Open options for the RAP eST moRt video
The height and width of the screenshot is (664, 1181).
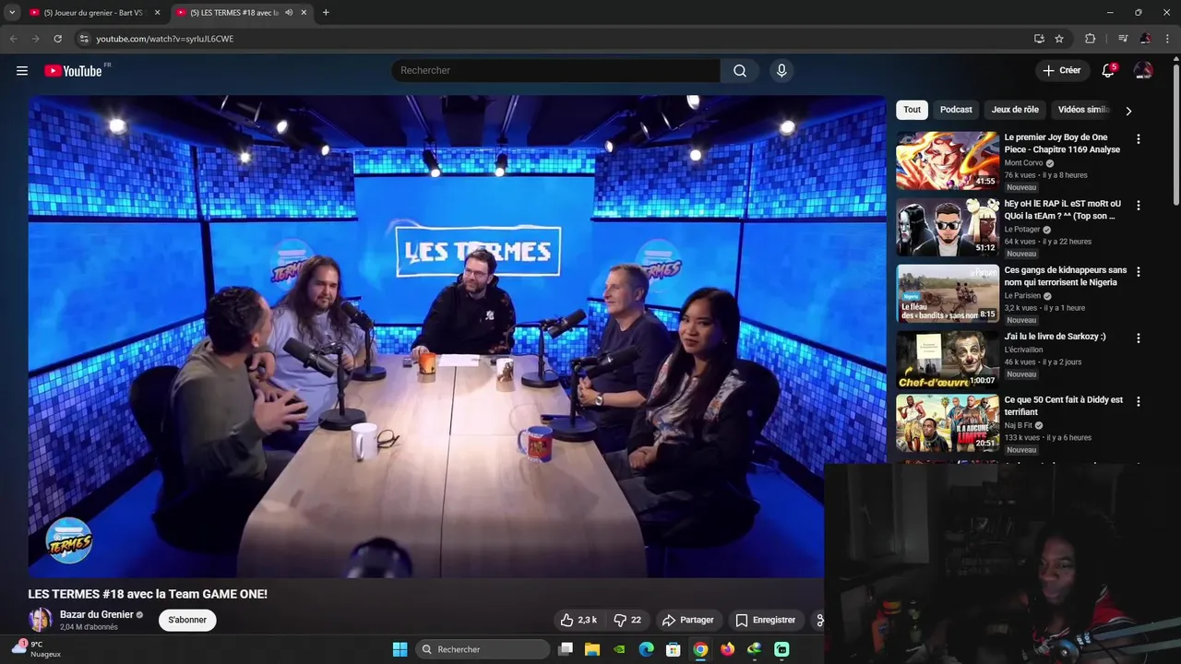coord(1138,206)
